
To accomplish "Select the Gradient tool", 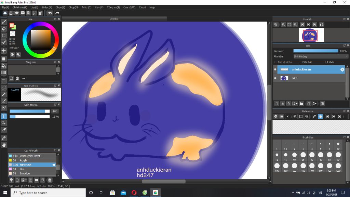I will coord(4,73).
